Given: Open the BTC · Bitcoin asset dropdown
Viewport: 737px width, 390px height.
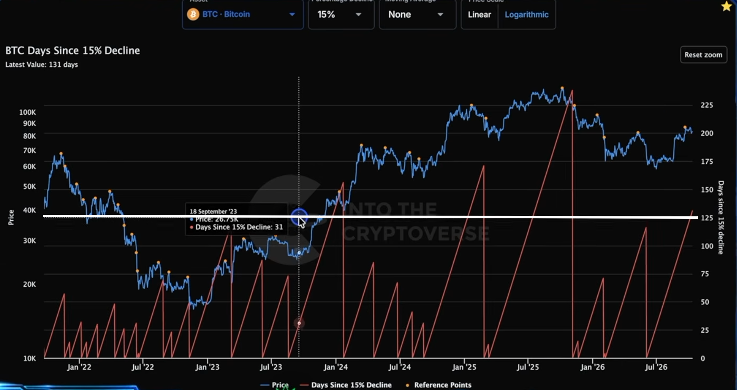Looking at the screenshot, I should (x=243, y=15).
